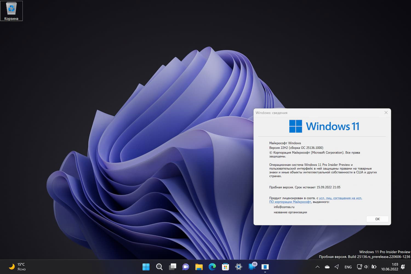
Task: Open Microsoft Store from the taskbar
Action: pyautogui.click(x=226, y=267)
